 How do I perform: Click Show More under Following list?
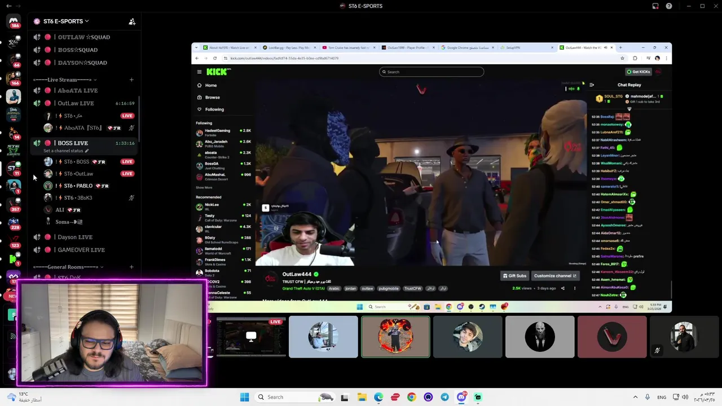tap(204, 188)
